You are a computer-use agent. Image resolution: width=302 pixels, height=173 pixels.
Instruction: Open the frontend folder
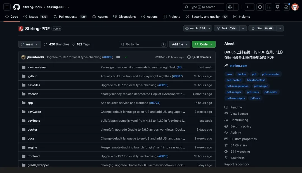tap(34, 156)
